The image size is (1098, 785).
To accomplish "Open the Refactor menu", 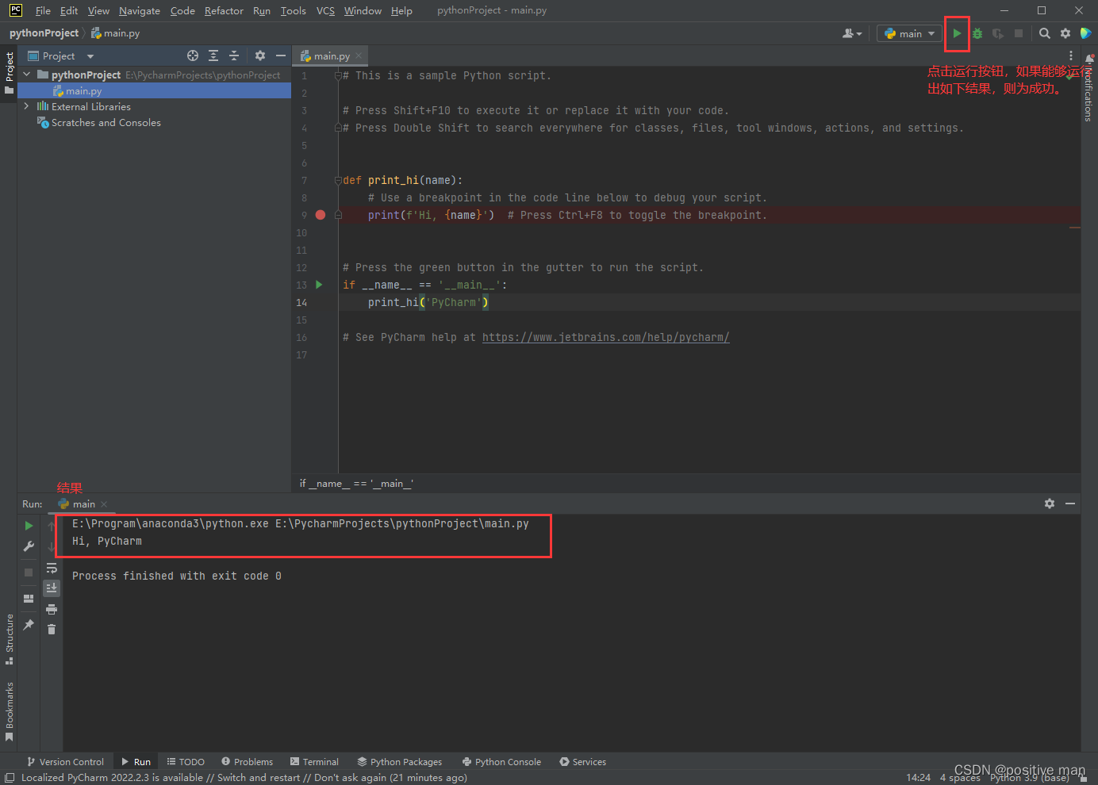I will pyautogui.click(x=224, y=10).
